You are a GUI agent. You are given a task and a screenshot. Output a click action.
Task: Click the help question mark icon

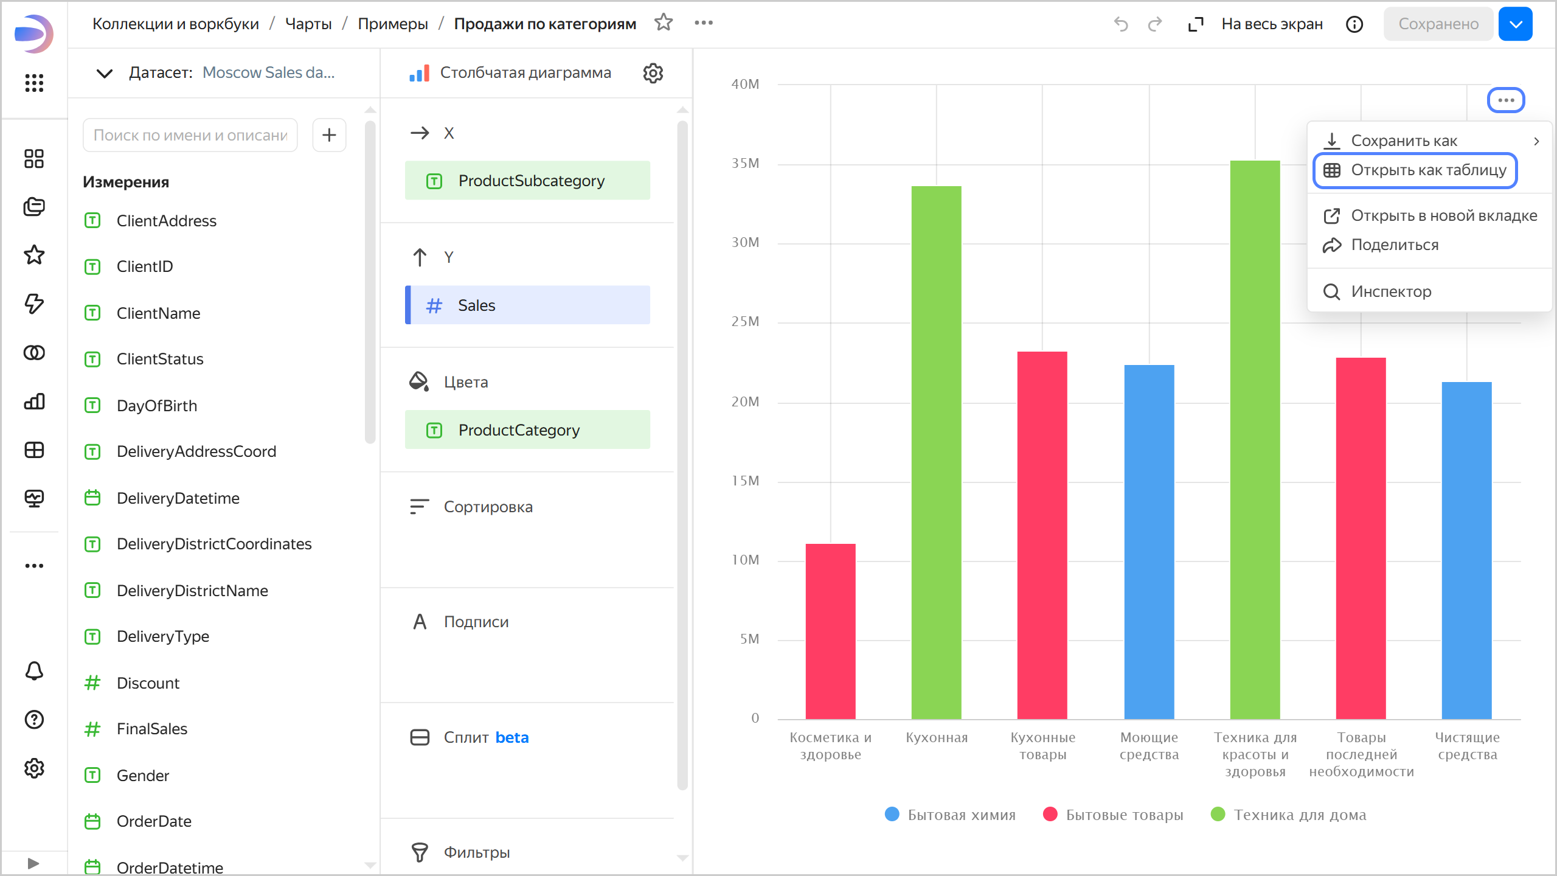click(34, 720)
